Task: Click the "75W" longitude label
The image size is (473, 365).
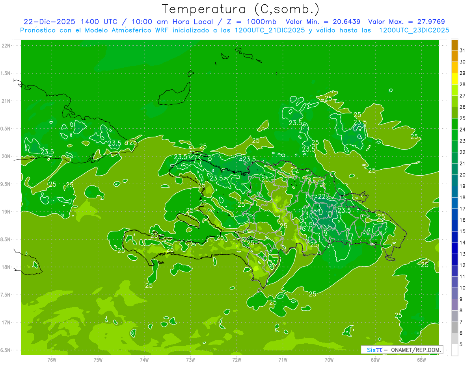Action: pyautogui.click(x=98, y=360)
